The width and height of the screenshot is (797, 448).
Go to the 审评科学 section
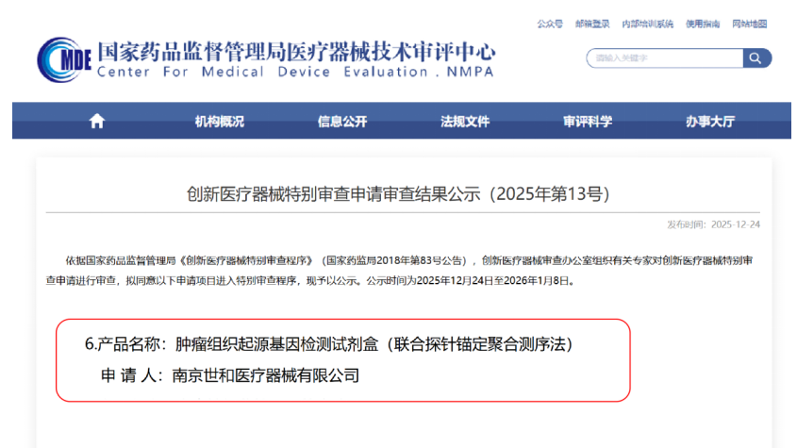[x=587, y=122]
